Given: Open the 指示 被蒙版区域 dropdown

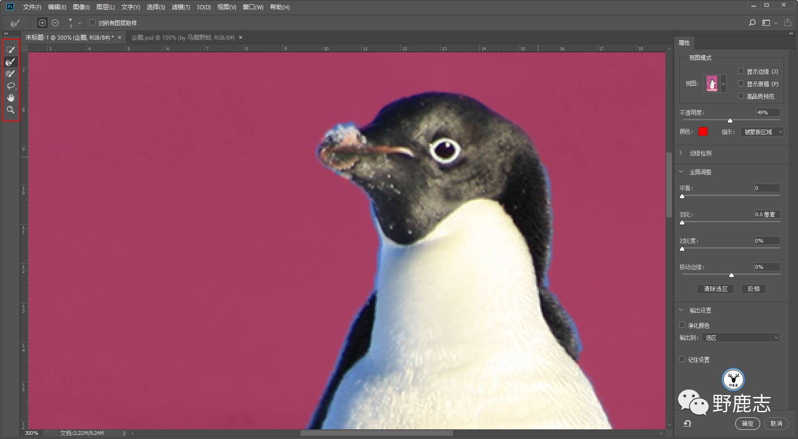Looking at the screenshot, I should click(762, 132).
